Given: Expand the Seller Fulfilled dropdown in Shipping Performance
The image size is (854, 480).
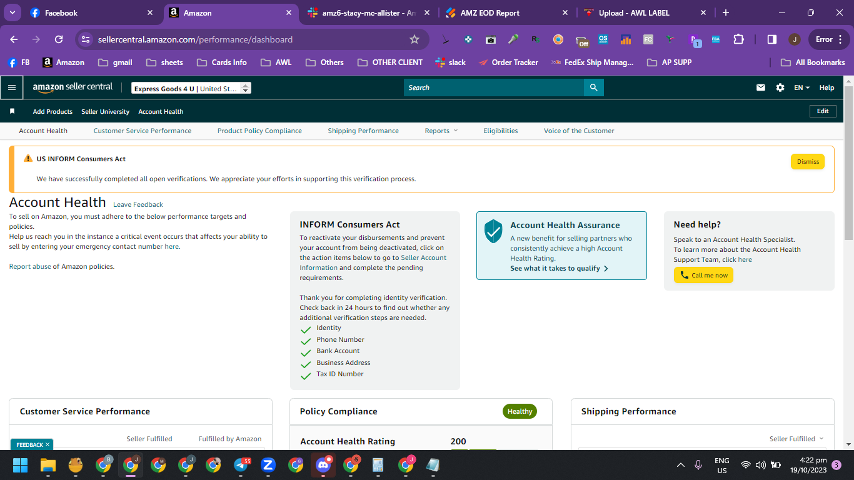Looking at the screenshot, I should pyautogui.click(x=796, y=439).
